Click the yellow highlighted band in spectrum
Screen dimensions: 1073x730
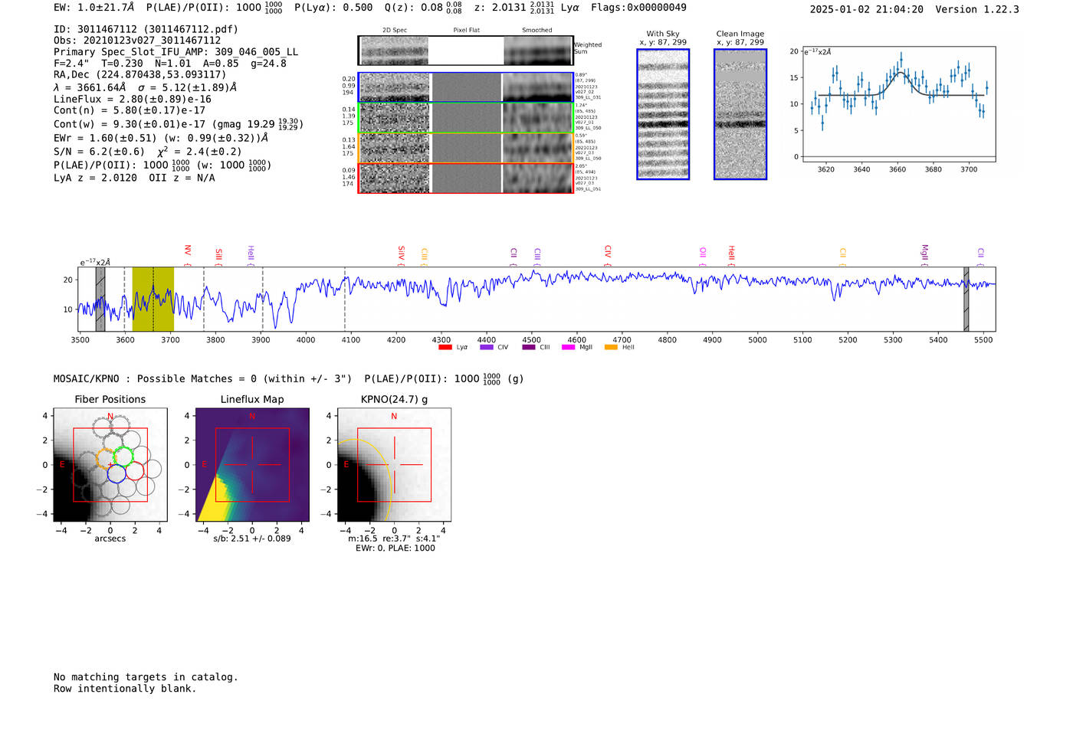(x=153, y=300)
